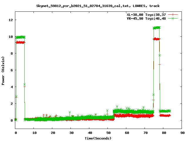
Task: Click x-axis tick label 20
Action: pos(53,133)
